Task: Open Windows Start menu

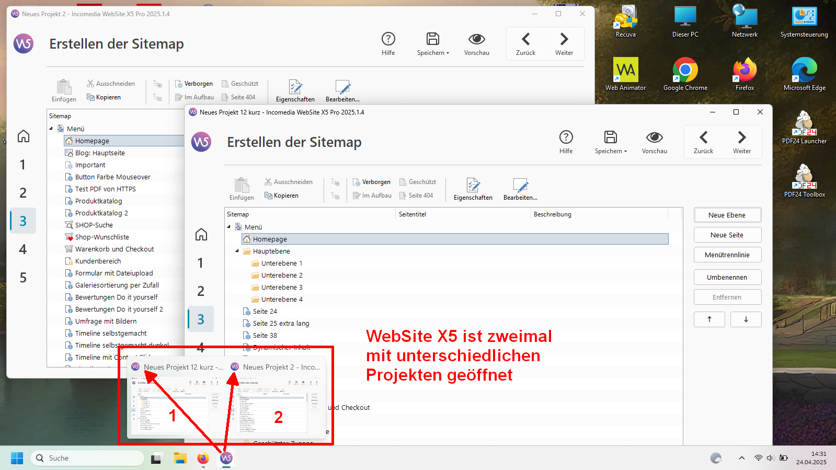Action: click(x=17, y=458)
